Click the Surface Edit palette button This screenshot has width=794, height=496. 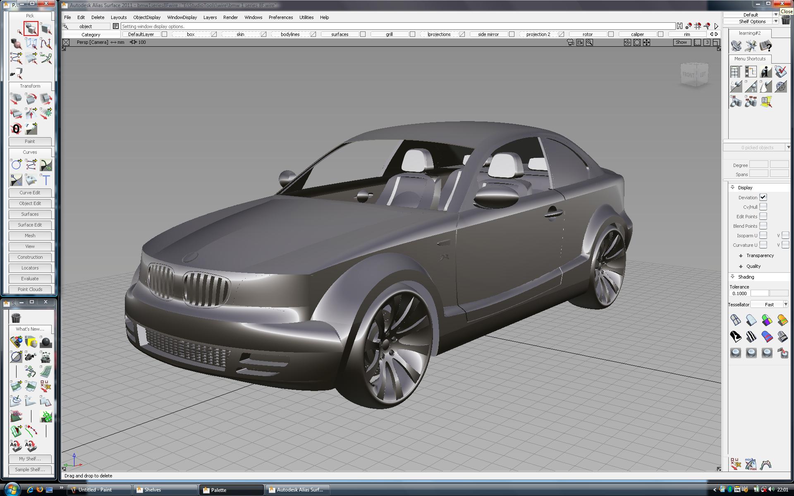tap(30, 225)
